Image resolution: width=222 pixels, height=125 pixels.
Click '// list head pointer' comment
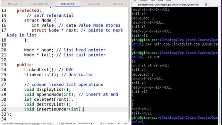81,50
